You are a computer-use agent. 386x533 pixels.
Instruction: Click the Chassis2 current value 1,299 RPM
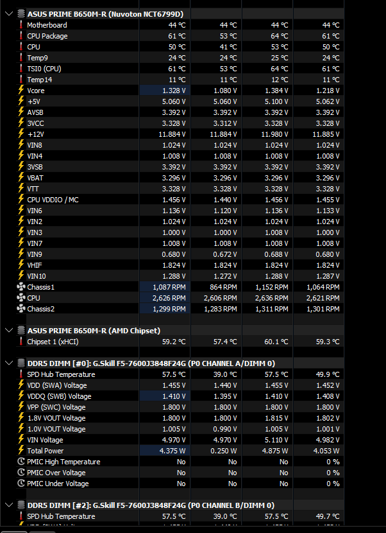tap(169, 309)
